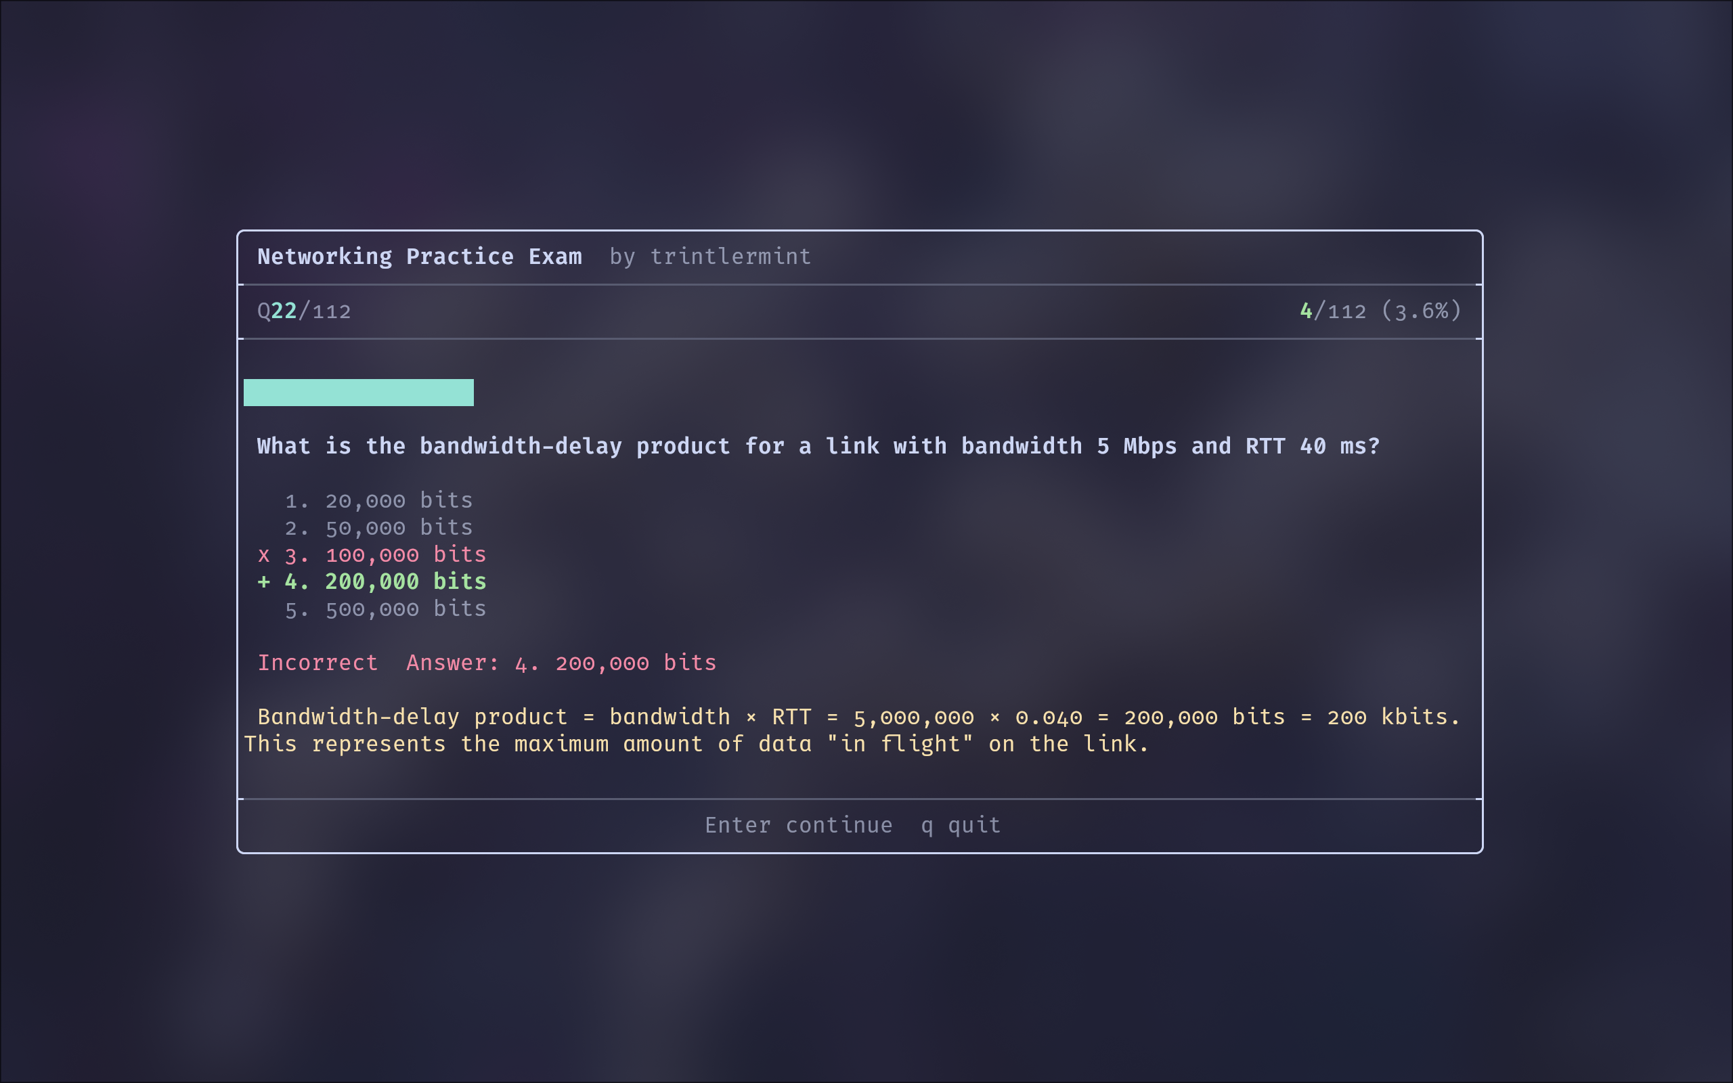Click the green plus marker icon

click(263, 581)
